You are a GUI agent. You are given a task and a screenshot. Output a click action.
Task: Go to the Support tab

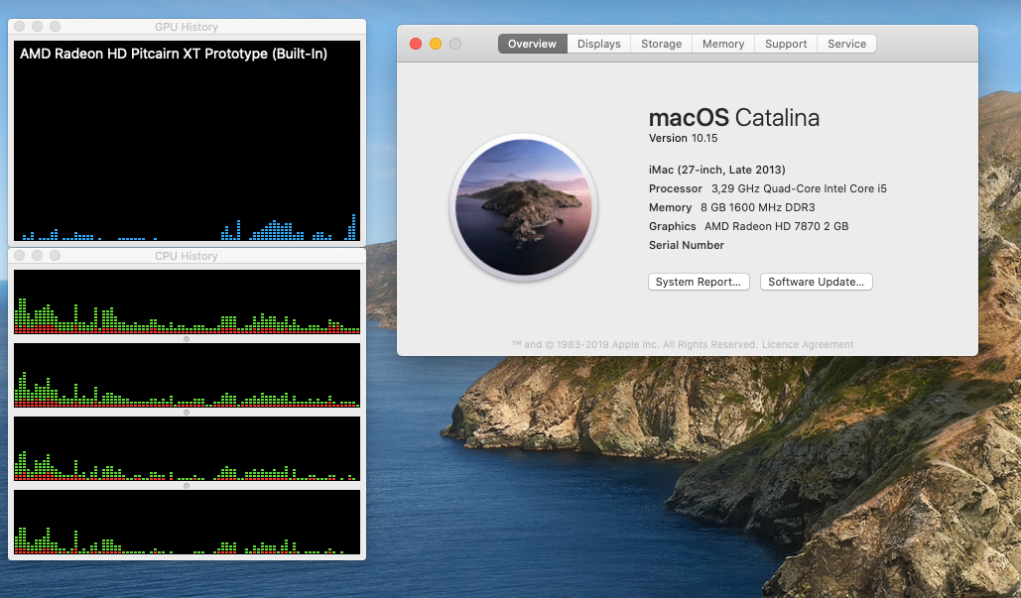tap(786, 44)
